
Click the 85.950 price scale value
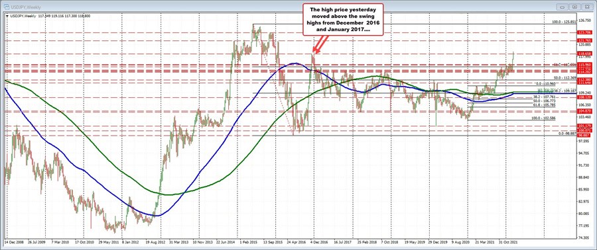585,190
